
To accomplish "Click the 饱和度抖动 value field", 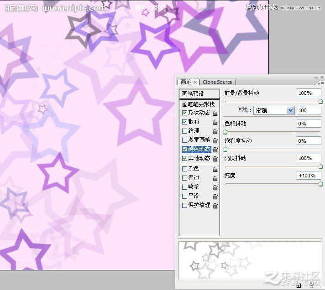I will (x=309, y=141).
